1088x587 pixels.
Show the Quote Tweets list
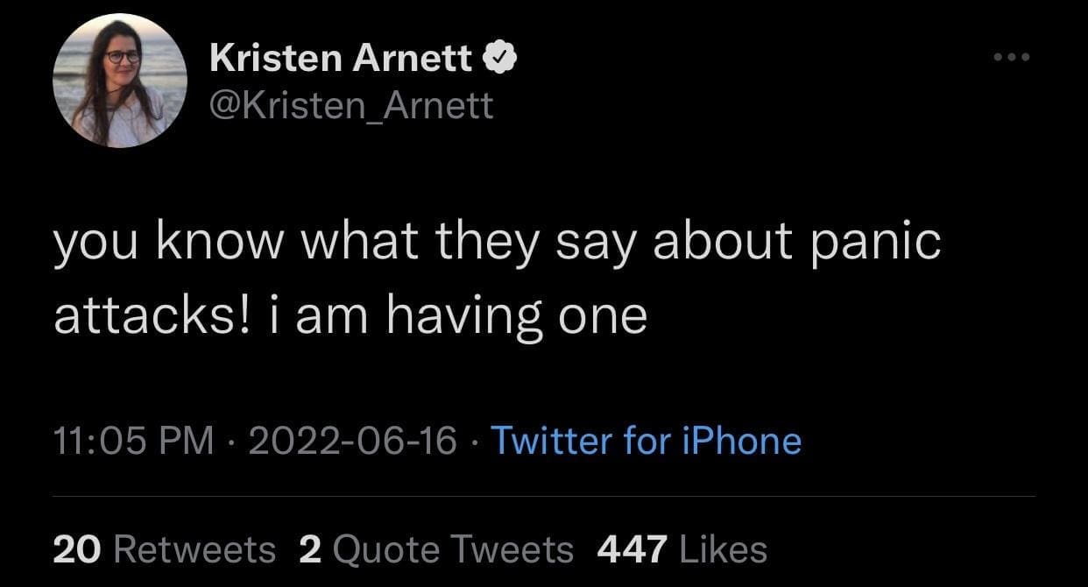(x=453, y=549)
